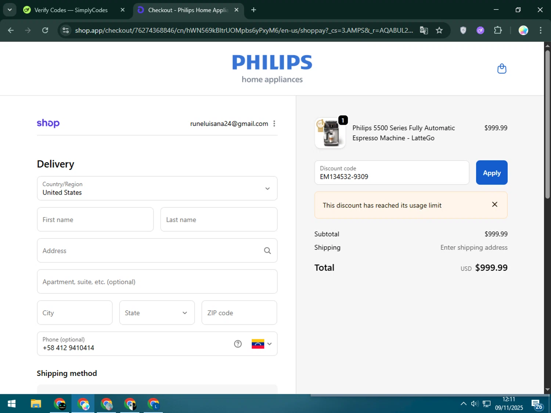Screen dimensions: 551x413
Task: Open network status tray icon
Action: [487, 404]
